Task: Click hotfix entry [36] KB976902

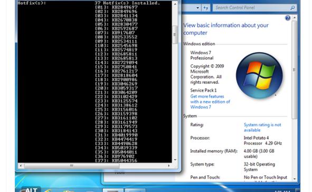Action: click(115, 157)
